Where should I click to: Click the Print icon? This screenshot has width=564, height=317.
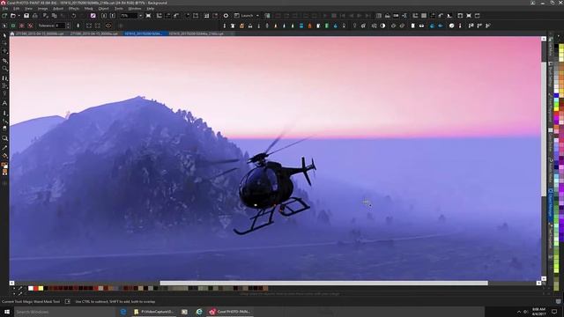[35, 16]
